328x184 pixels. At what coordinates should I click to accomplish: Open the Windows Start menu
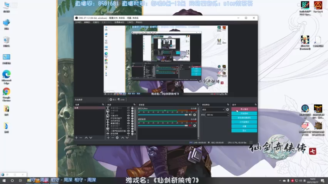4,180
